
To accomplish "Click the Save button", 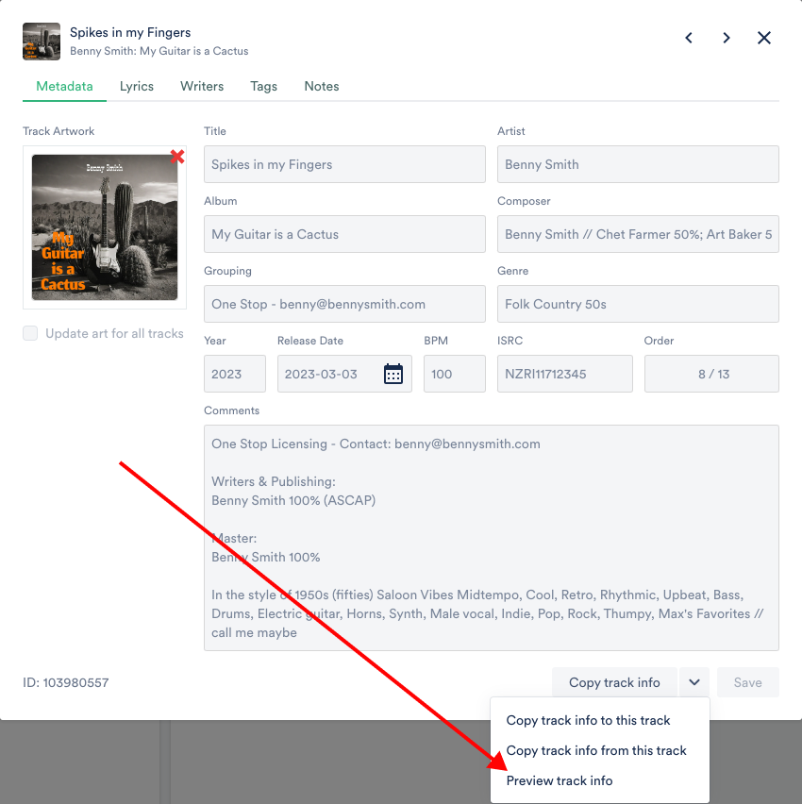I will pos(747,682).
